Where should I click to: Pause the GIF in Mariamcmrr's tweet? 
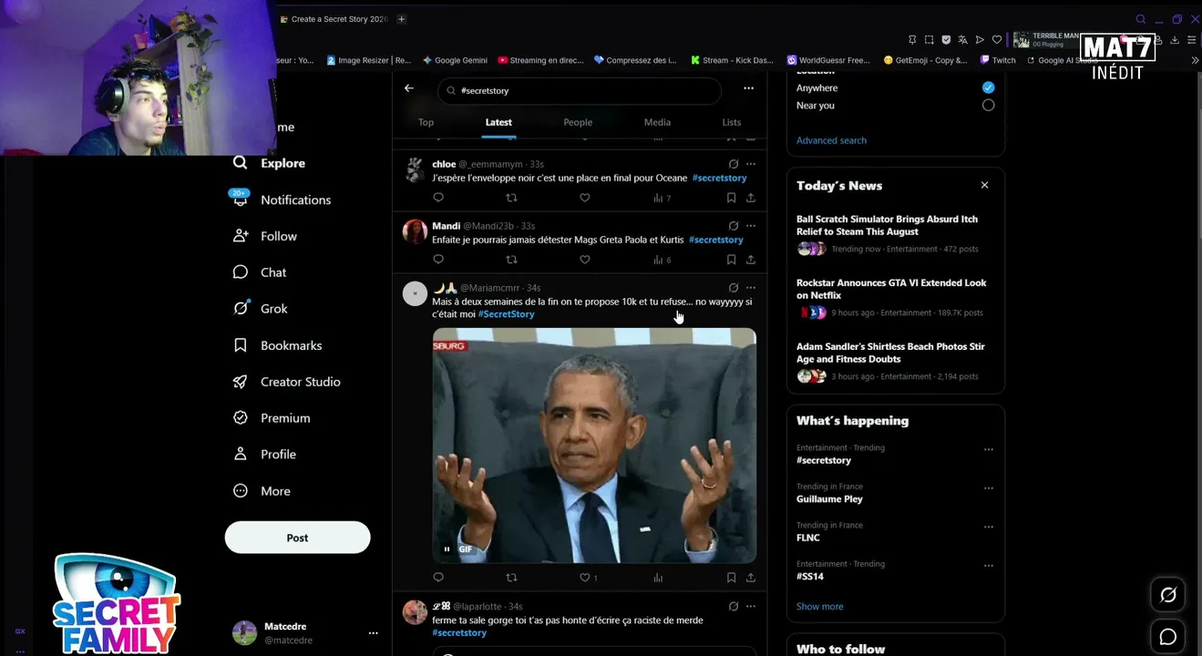[x=447, y=549]
